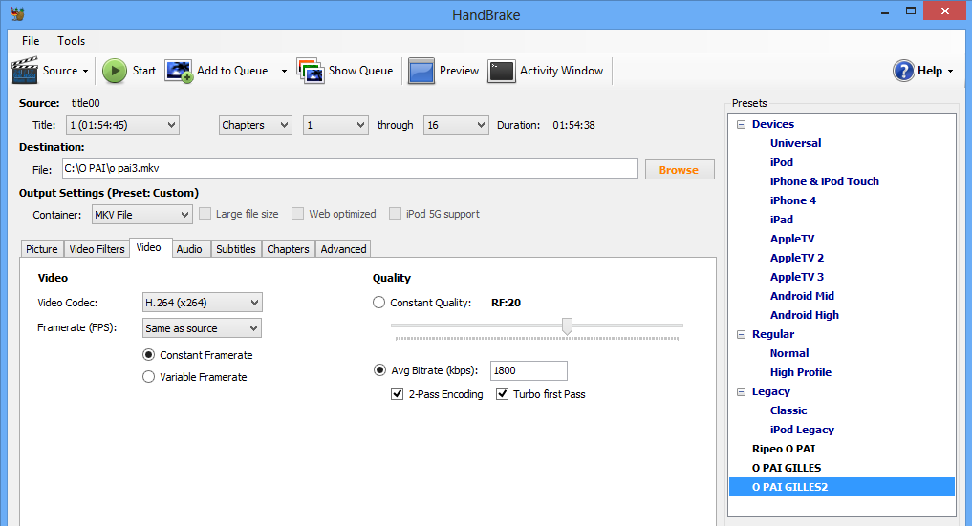Click the Preview label
972x526 pixels.
[x=459, y=71]
